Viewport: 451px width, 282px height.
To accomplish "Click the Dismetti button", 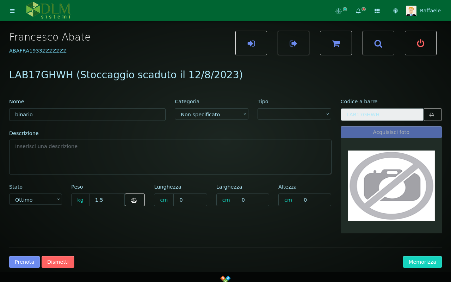I will (58, 262).
